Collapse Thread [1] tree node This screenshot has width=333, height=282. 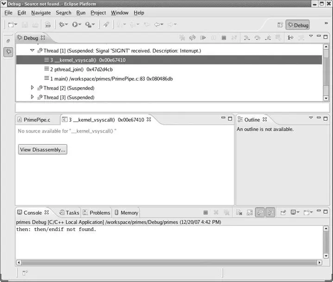(x=32, y=51)
